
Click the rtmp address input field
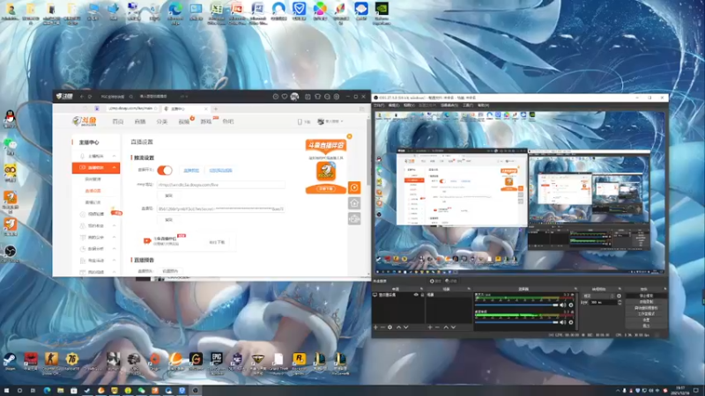point(221,185)
